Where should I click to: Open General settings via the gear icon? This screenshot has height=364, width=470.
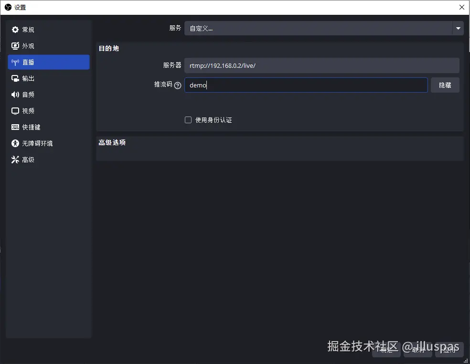point(15,30)
